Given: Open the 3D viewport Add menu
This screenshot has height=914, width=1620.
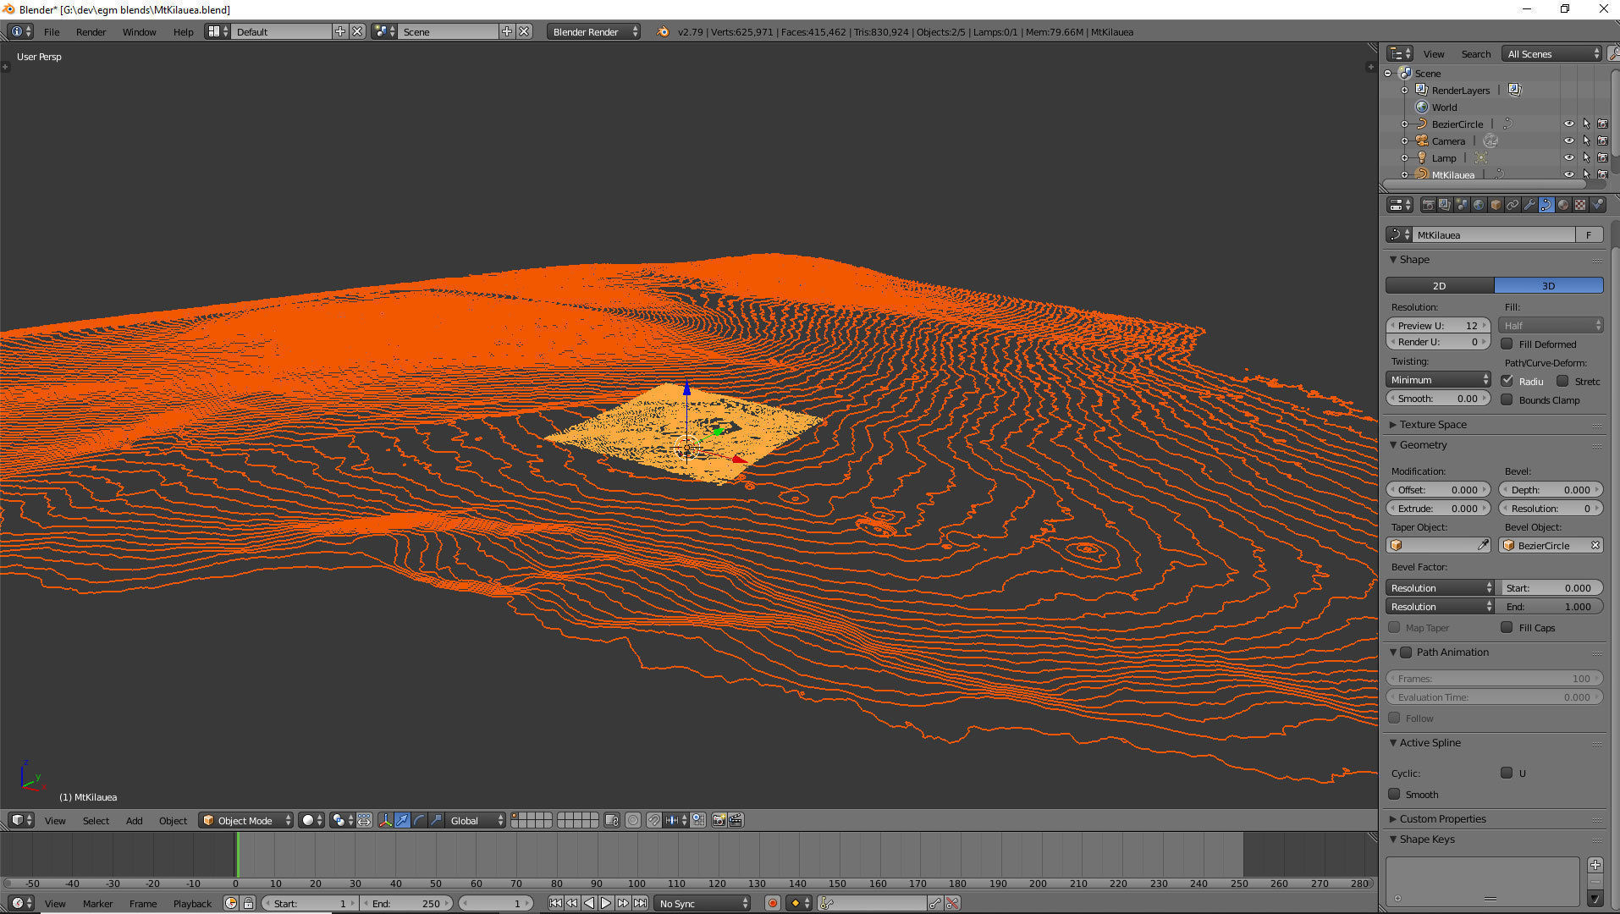Looking at the screenshot, I should (134, 820).
